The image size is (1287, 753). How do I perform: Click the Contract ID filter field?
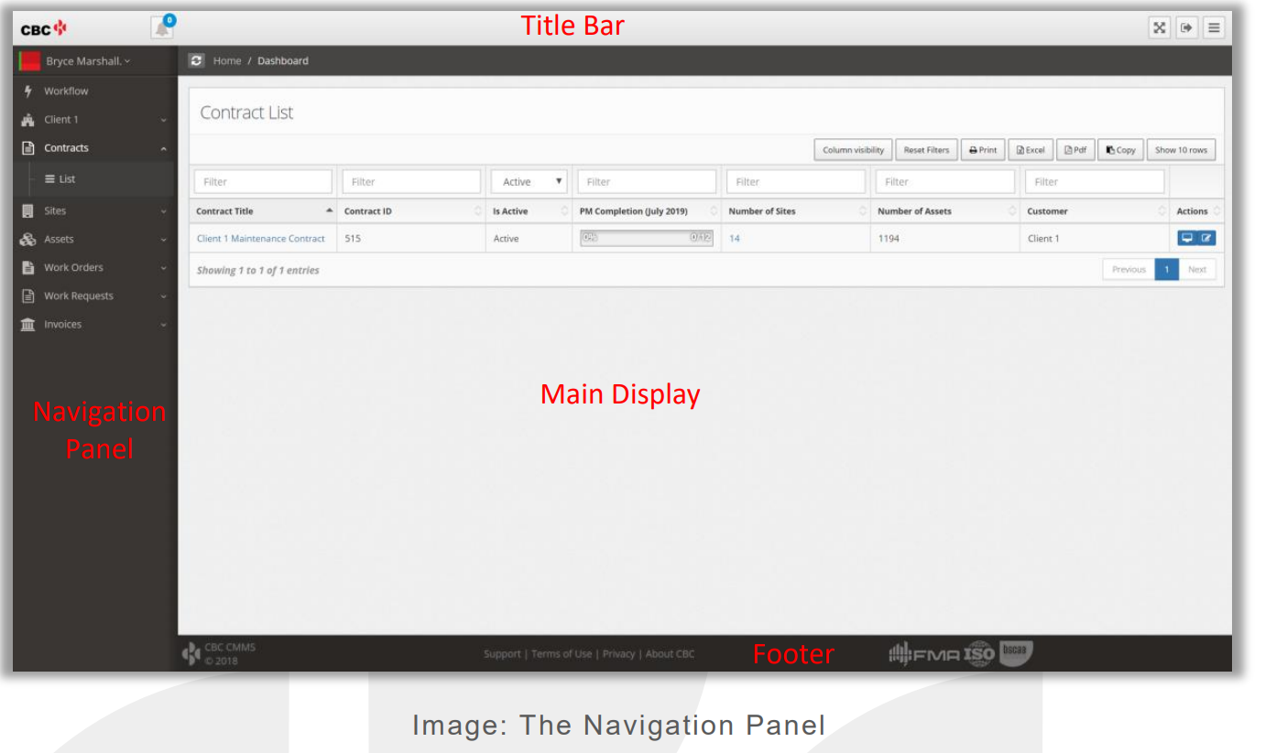[411, 181]
